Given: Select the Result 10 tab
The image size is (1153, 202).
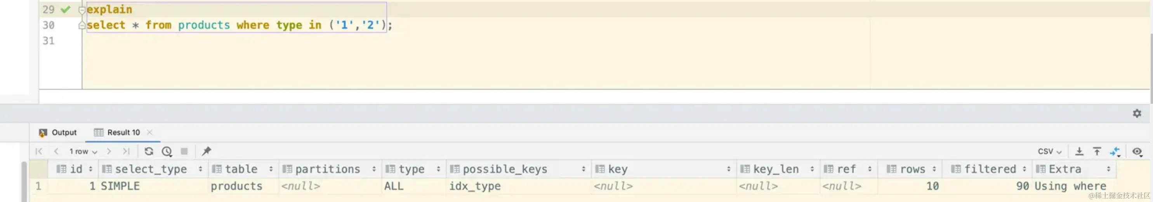Looking at the screenshot, I should click(118, 132).
